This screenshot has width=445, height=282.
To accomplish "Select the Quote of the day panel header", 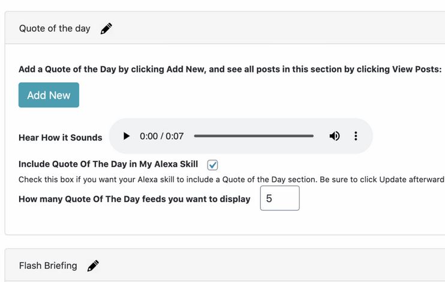I will point(225,28).
